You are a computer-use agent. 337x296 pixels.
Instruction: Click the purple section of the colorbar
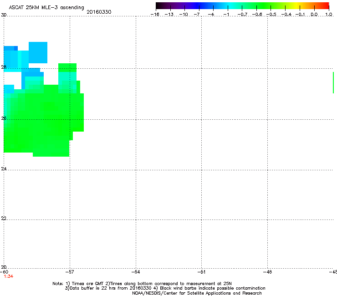(180, 6)
